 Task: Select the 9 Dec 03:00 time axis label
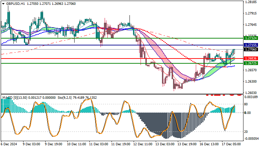tap(31, 144)
